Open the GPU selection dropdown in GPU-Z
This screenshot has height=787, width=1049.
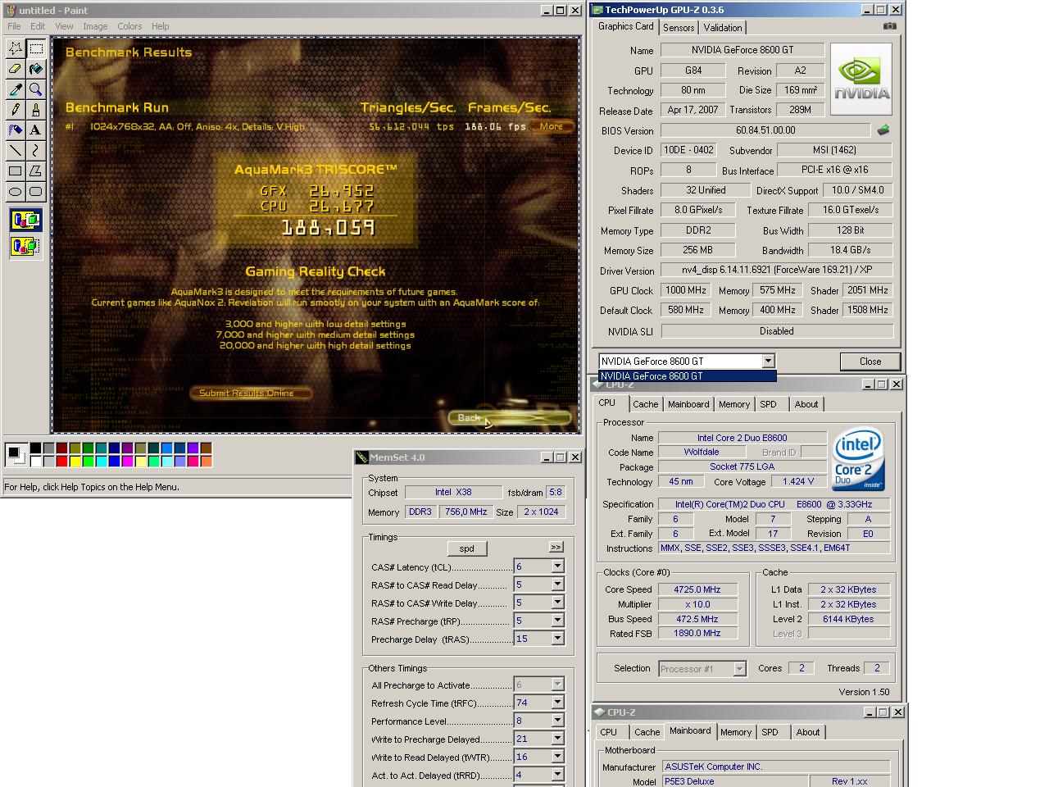point(768,361)
